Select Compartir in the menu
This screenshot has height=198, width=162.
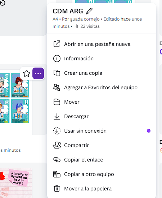(102, 145)
